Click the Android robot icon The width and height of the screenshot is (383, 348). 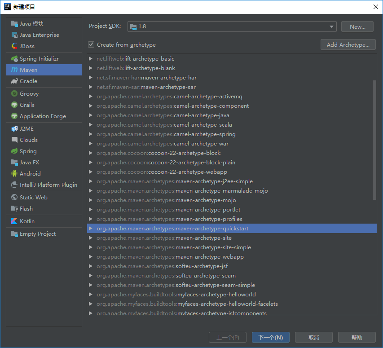(14, 174)
